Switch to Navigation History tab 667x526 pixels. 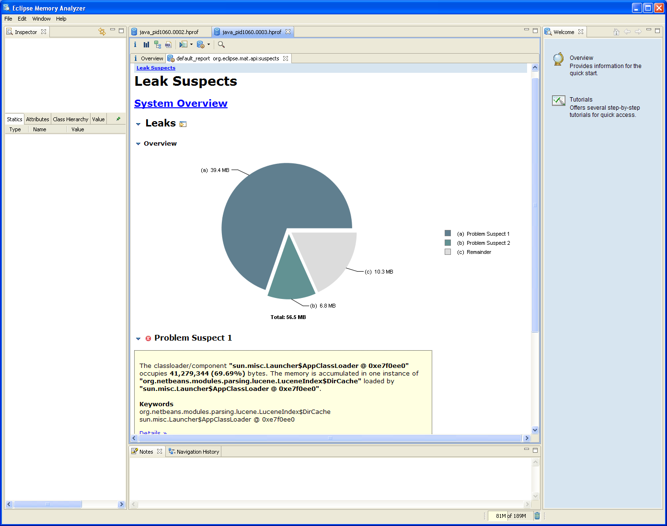[193, 451]
